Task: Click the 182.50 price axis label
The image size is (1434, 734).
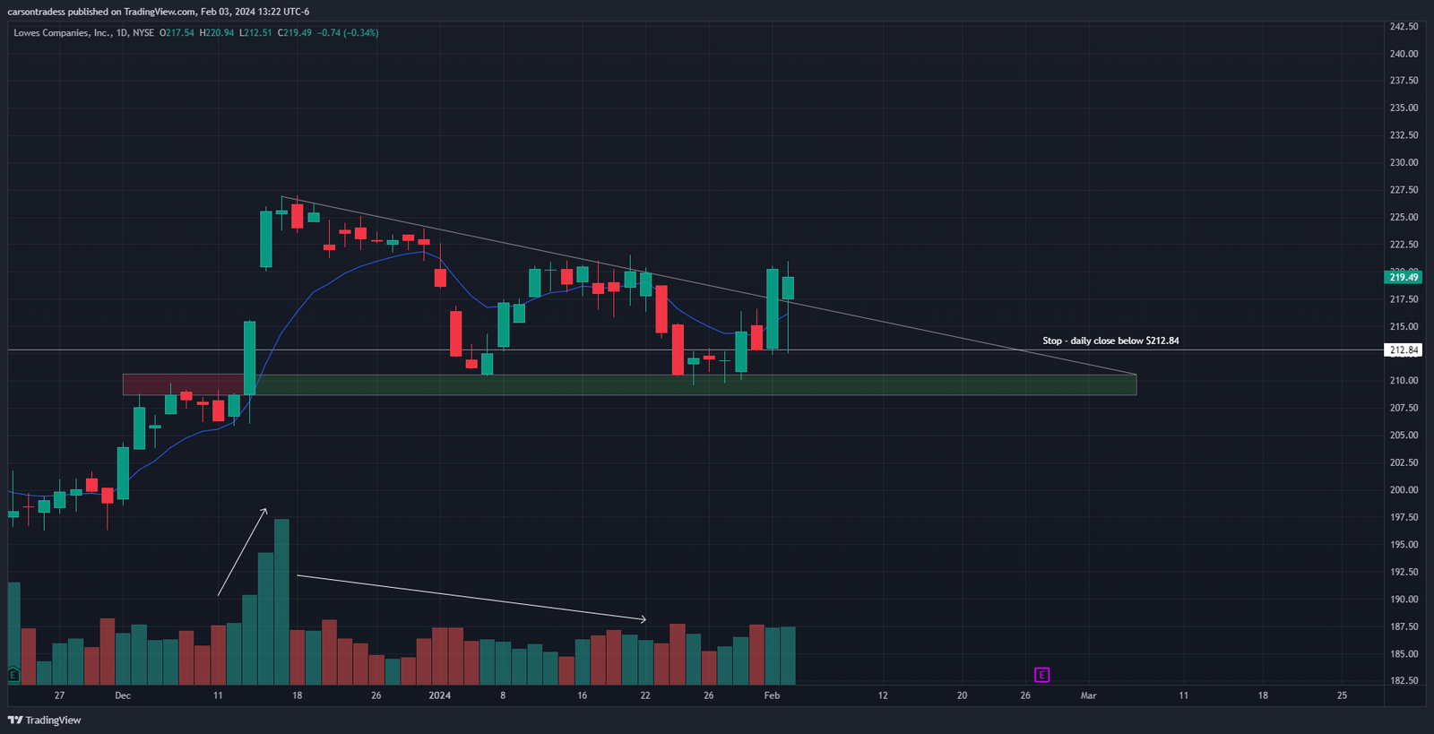Action: 1404,681
